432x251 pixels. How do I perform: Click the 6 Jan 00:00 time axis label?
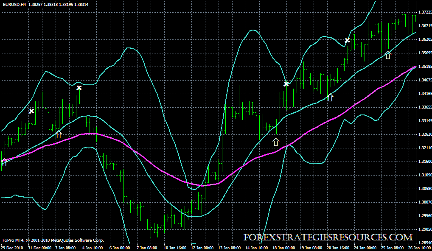tap(120, 248)
